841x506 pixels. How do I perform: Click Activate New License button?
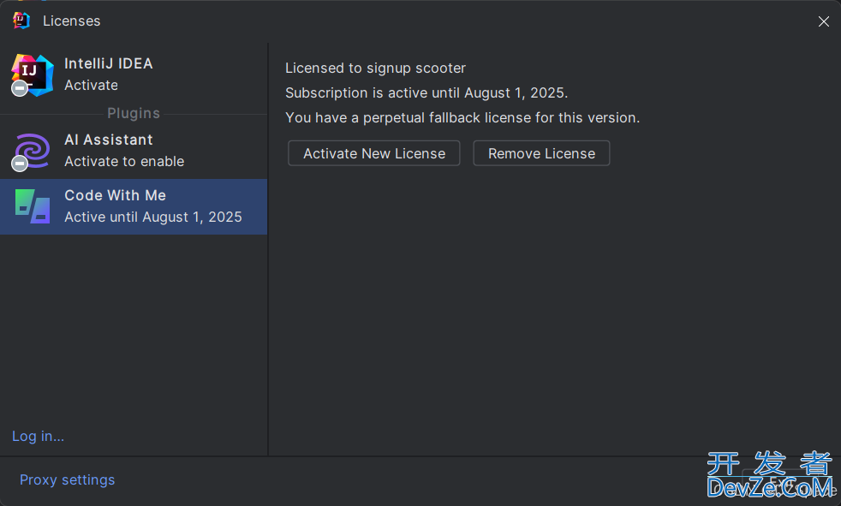(x=374, y=153)
